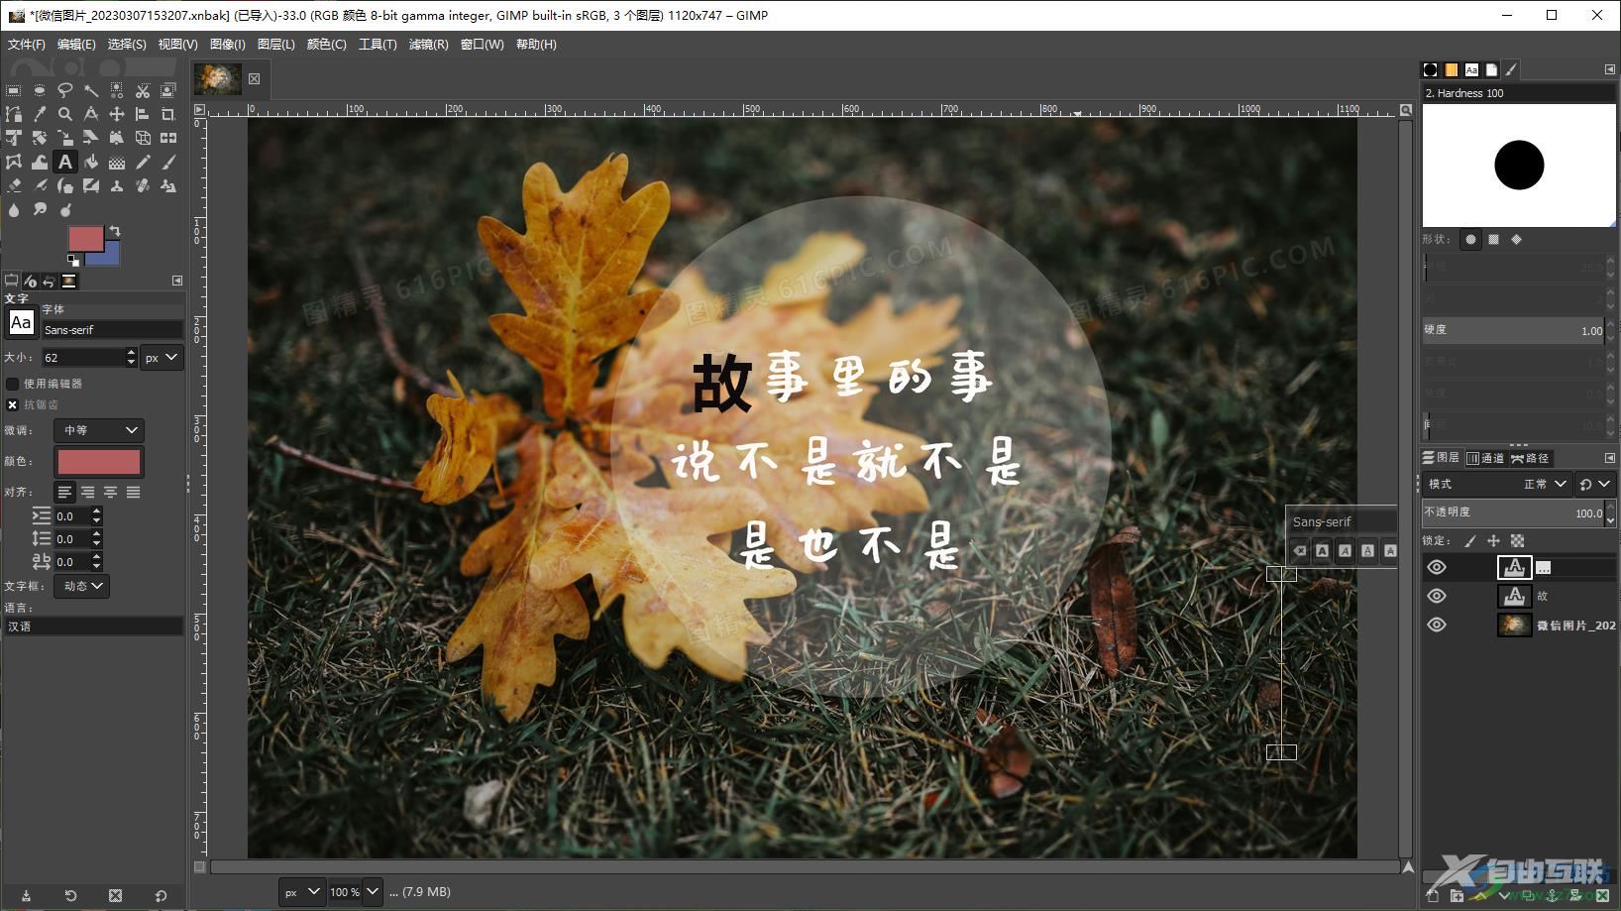
Task: Select the Blur/Sharpen droplet tool
Action: (14, 209)
